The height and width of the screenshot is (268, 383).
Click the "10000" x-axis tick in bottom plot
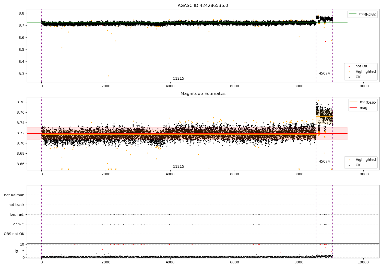(363, 262)
